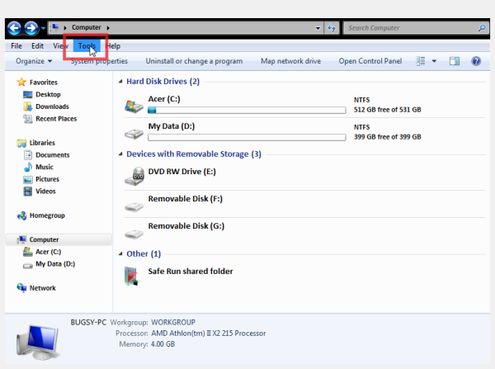Click the magnifier search icon
This screenshot has height=369, width=495.
482,28
